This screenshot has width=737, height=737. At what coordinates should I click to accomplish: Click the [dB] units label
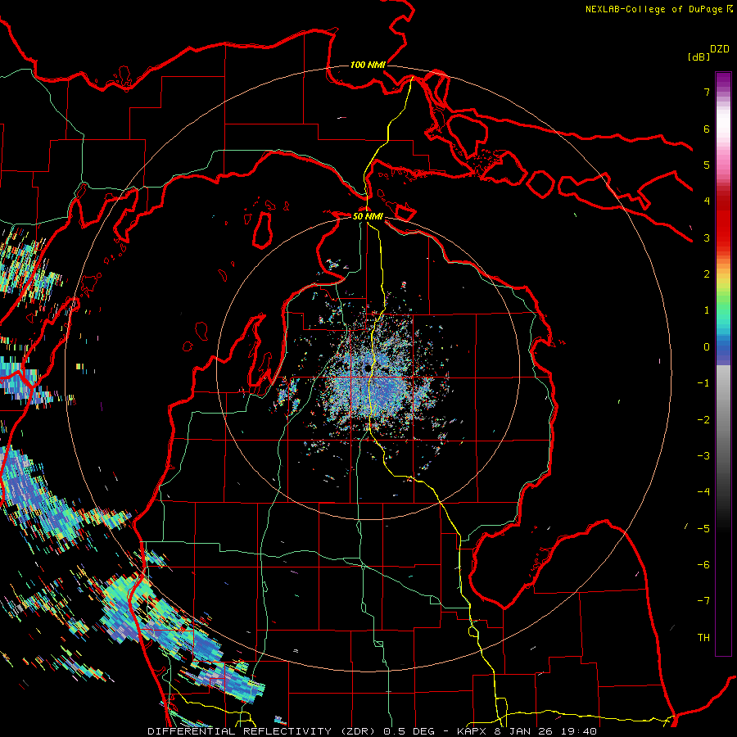pos(699,57)
